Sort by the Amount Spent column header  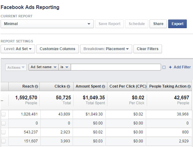[x=90, y=86]
